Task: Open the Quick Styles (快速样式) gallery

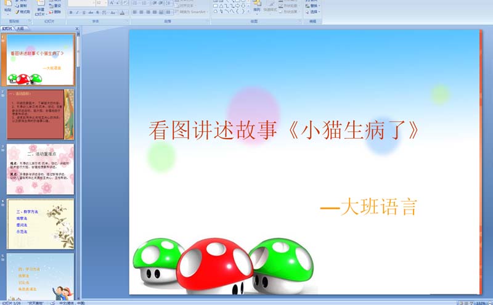Action: pos(269,7)
